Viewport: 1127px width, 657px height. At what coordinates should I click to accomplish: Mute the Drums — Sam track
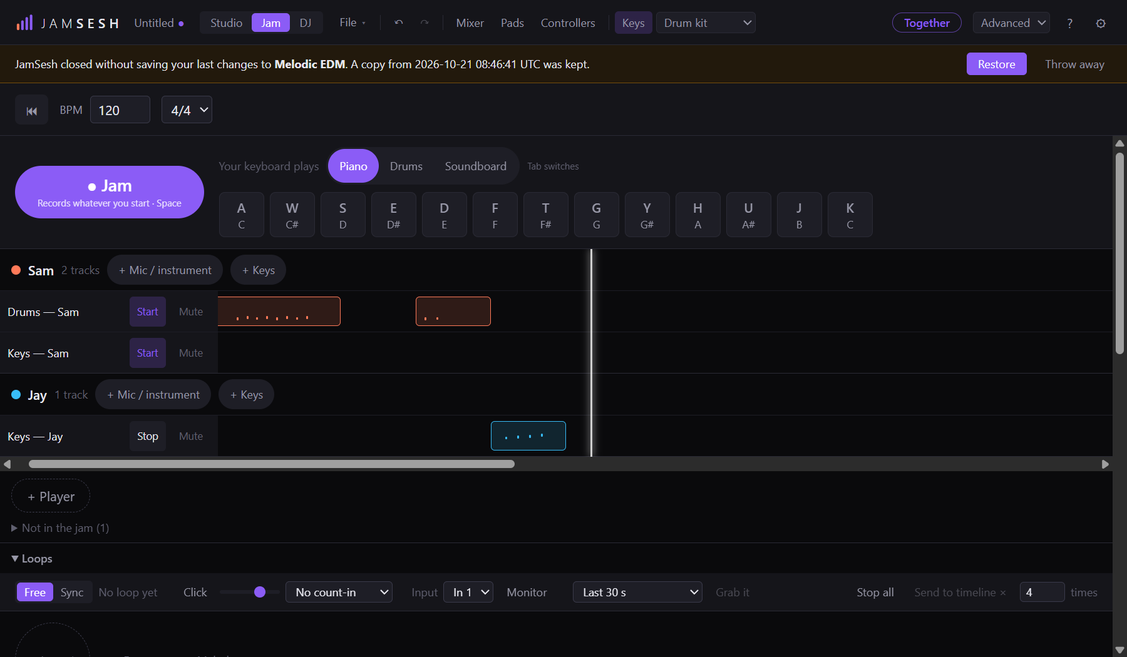click(x=191, y=312)
